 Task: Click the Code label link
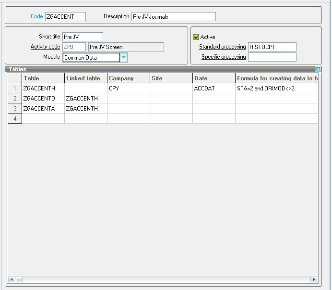[x=37, y=16]
